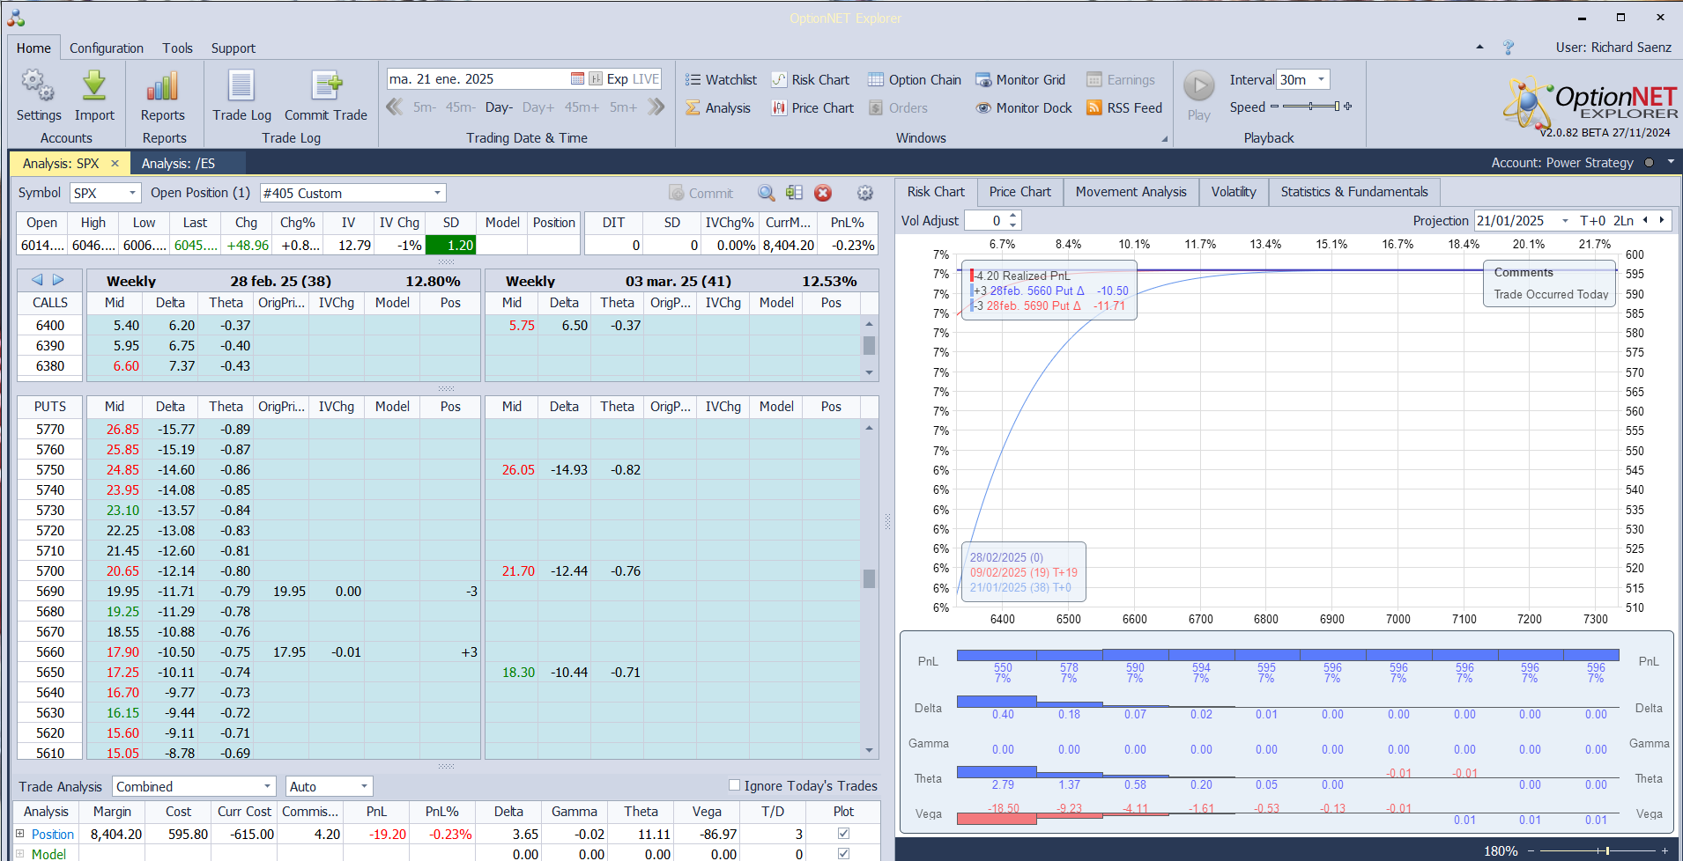This screenshot has width=1683, height=861.
Task: Switch to the Volatility tab
Action: pyautogui.click(x=1234, y=191)
